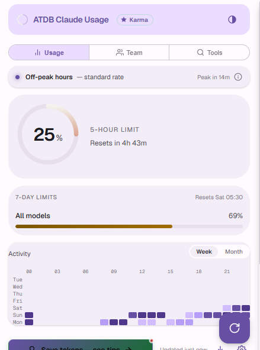Viewport: 260px width, 350px height.
Task: Open the Tools tab
Action: pos(209,53)
